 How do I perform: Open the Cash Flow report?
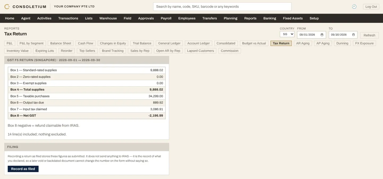[86, 43]
